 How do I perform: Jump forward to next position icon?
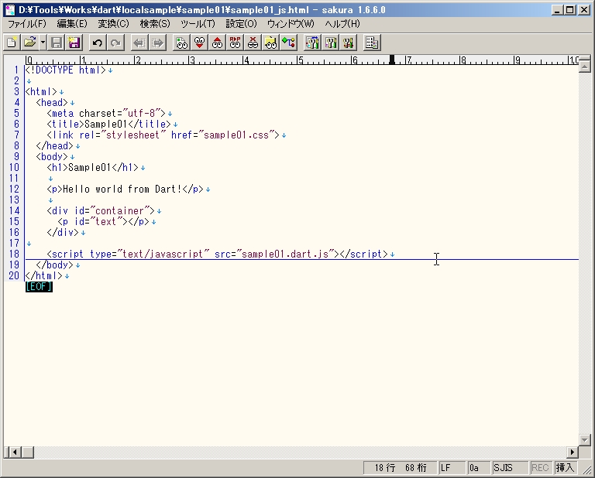tap(157, 43)
